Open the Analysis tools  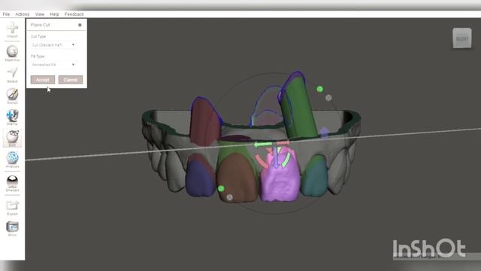12,160
